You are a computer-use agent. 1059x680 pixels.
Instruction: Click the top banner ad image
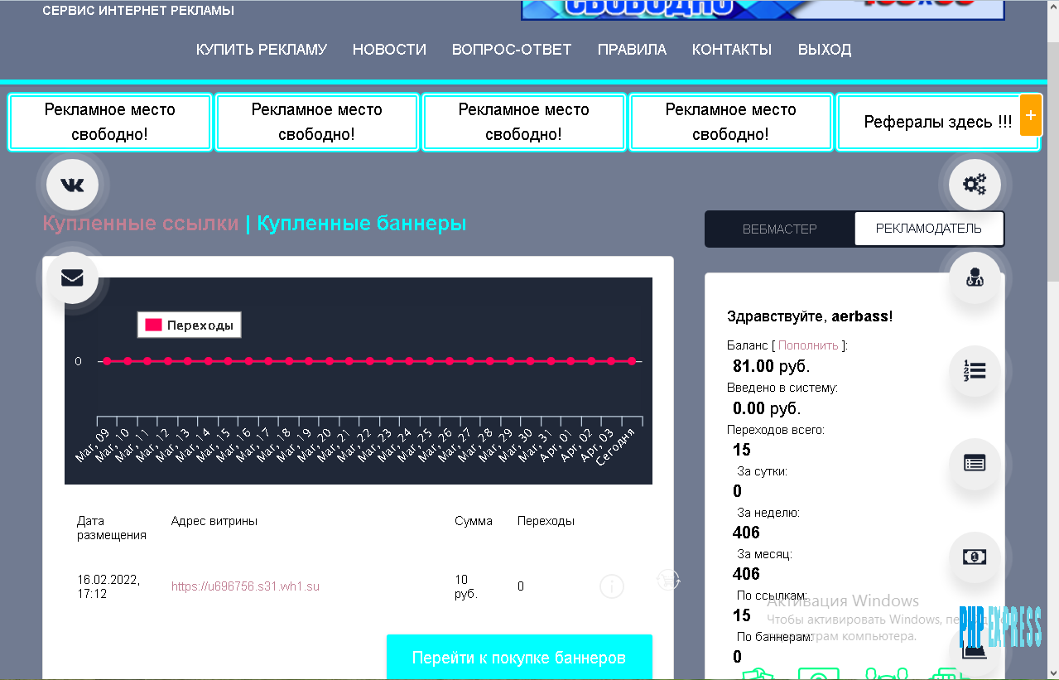click(763, 9)
